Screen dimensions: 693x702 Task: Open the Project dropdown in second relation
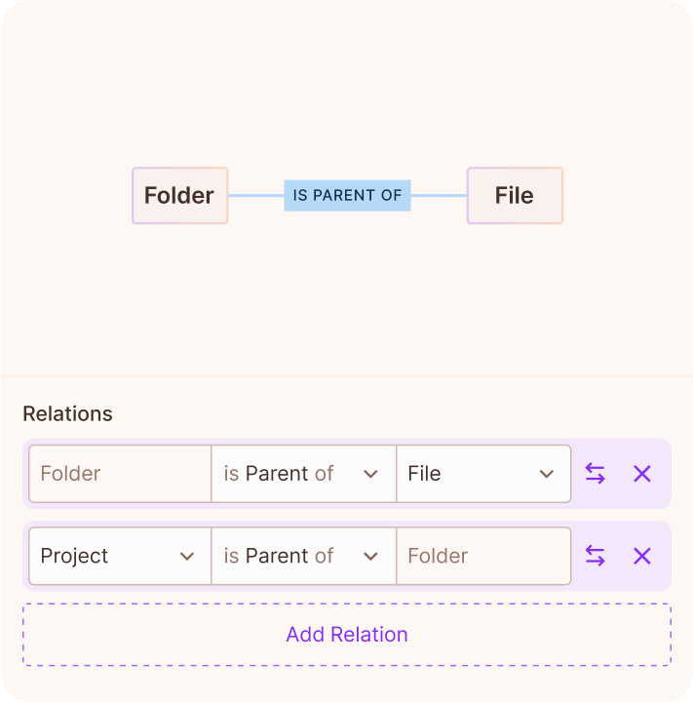click(119, 556)
